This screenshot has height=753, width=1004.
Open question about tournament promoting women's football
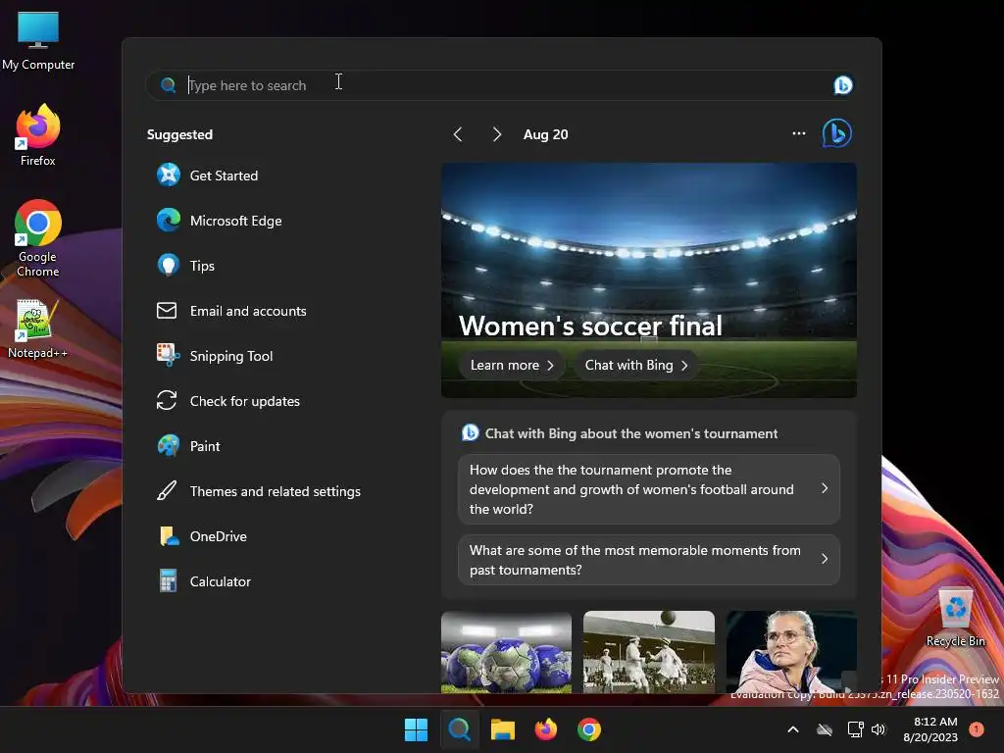(649, 489)
